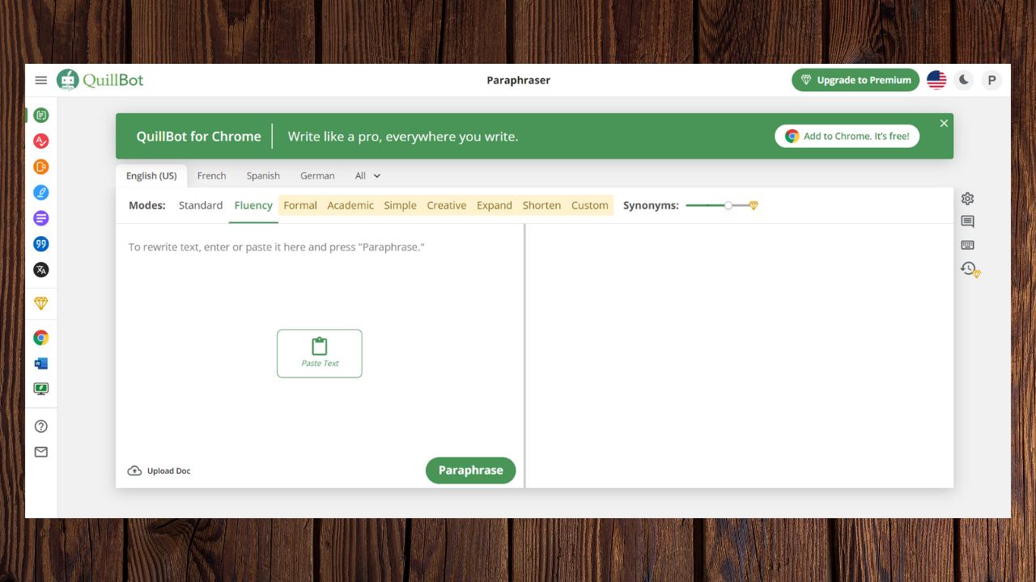Switch to Standard mode

tap(201, 205)
